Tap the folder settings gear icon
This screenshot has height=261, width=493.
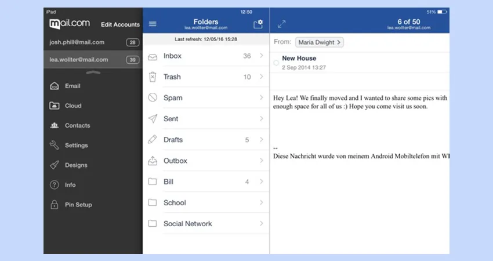point(258,24)
